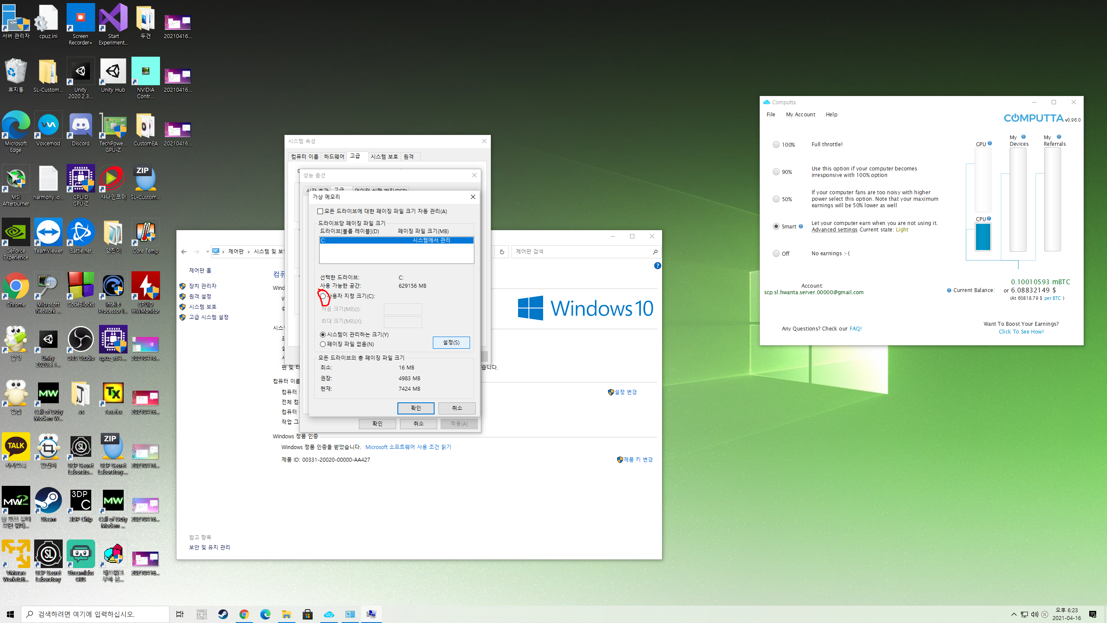Open Chrome desktop shortcut

16,290
